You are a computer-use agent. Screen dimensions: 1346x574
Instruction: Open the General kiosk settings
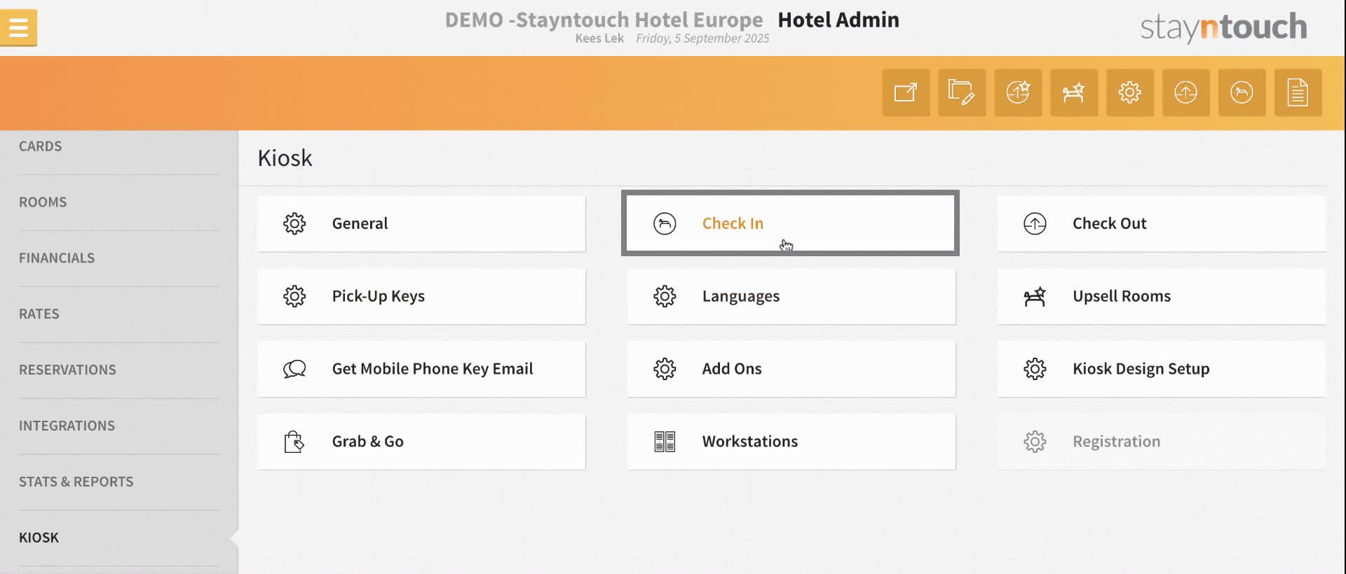coord(421,223)
